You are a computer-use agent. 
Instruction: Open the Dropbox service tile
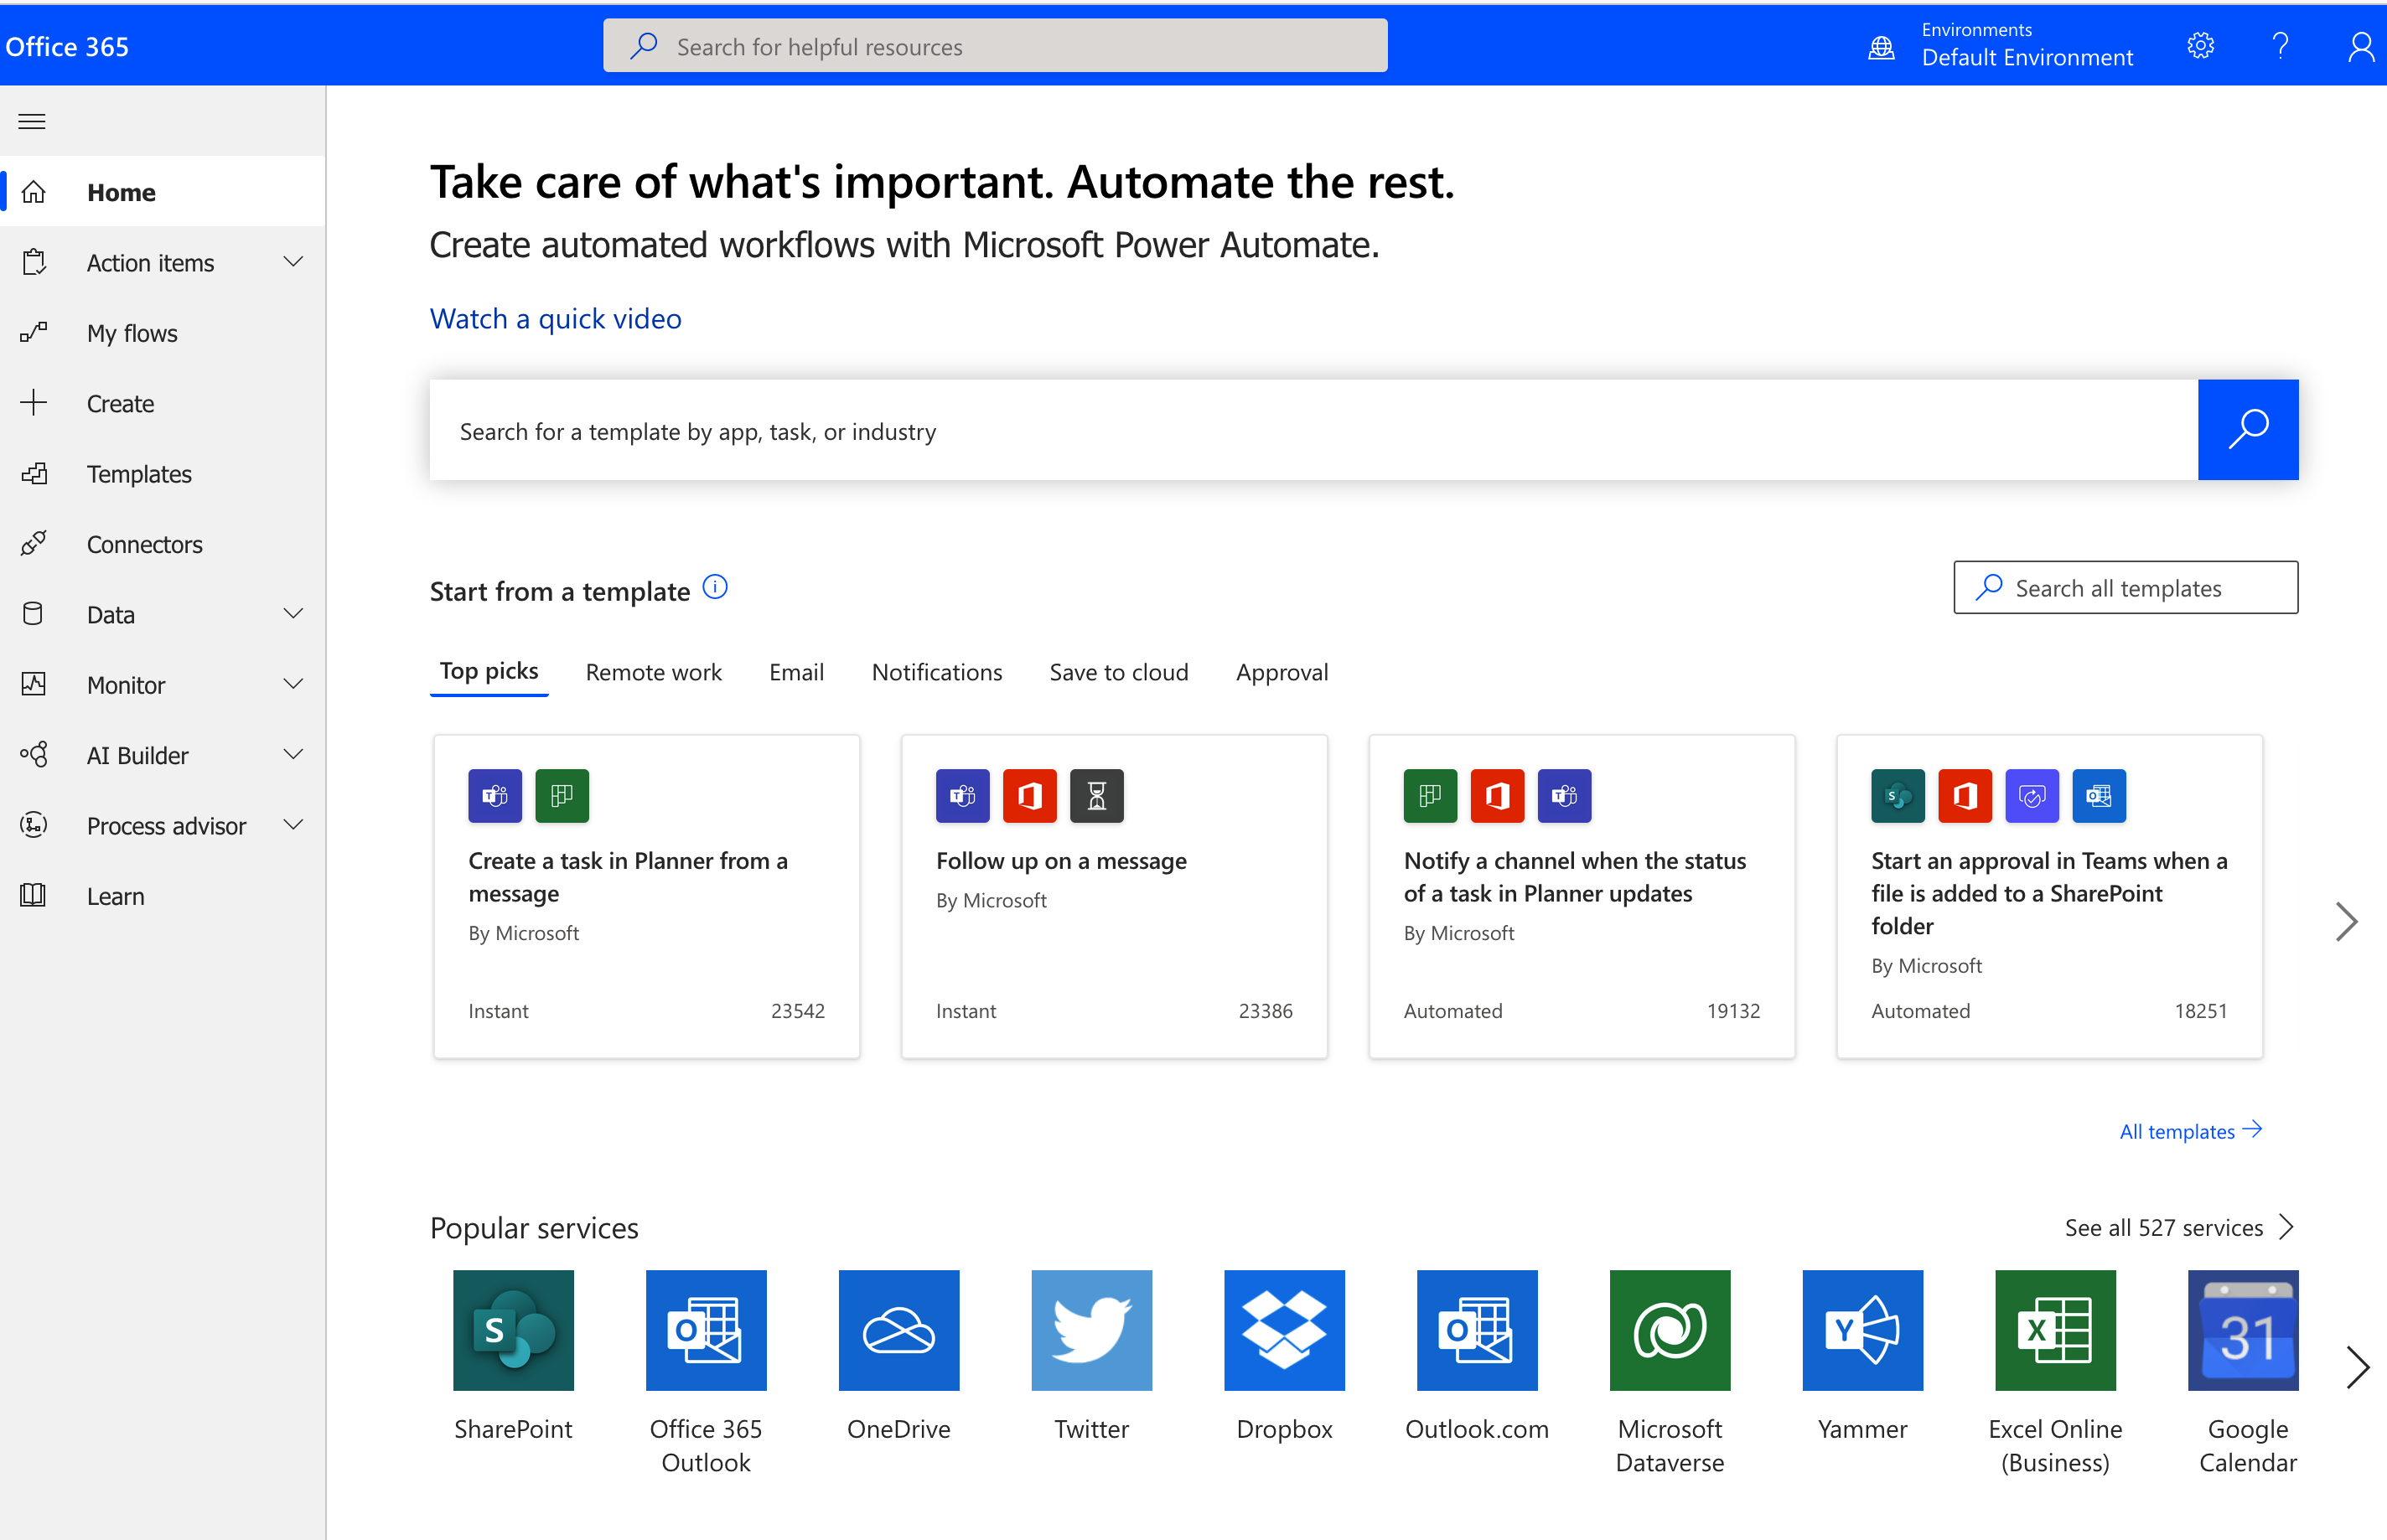(1284, 1330)
